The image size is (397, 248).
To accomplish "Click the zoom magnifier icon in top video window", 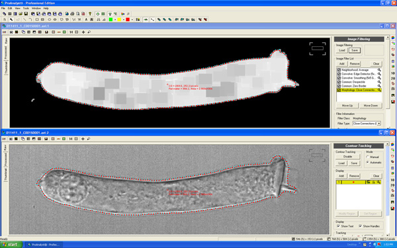I will 89,32.
